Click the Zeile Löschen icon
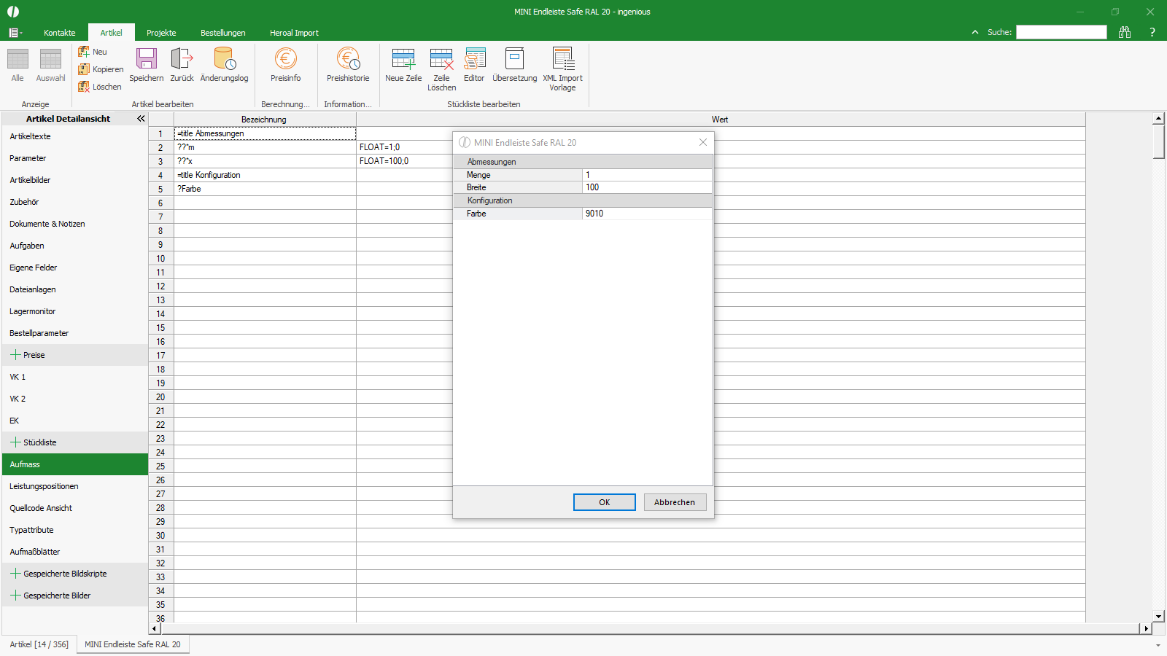 pyautogui.click(x=441, y=60)
